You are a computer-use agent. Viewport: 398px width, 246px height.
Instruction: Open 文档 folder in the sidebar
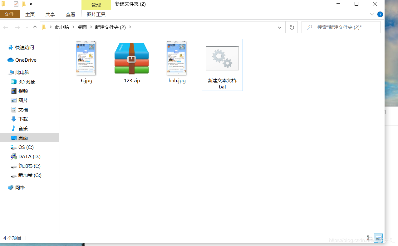[23, 110]
